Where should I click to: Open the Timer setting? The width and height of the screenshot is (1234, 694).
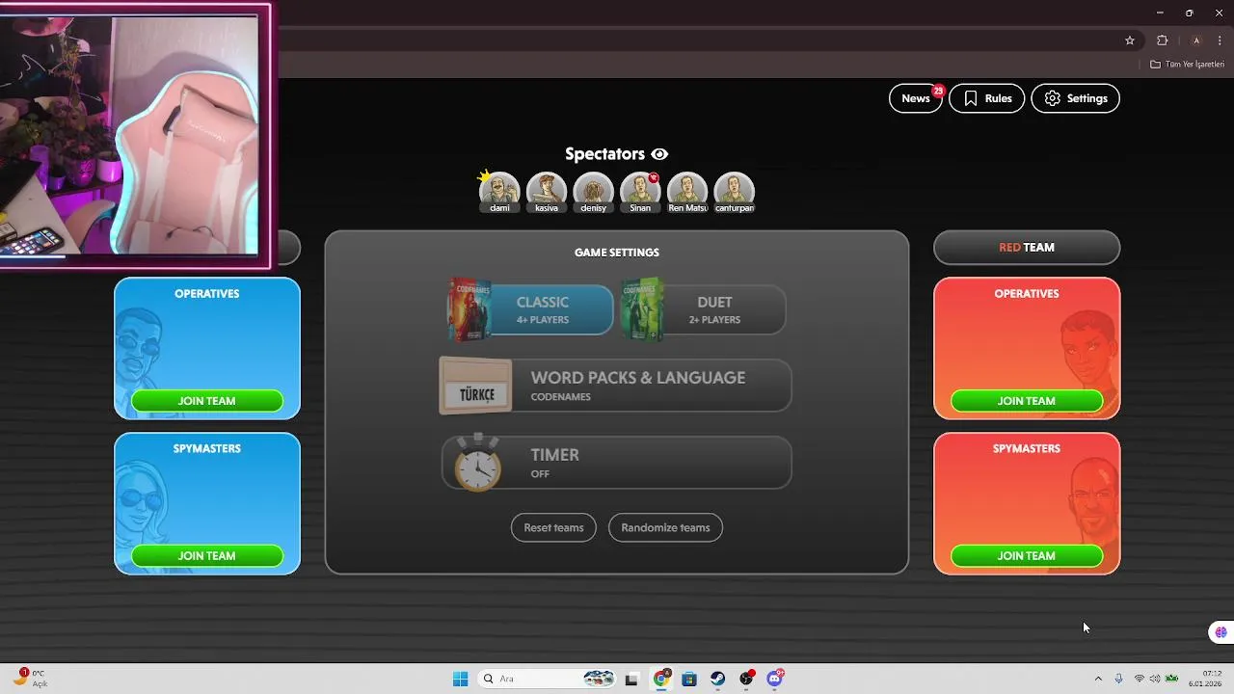pyautogui.click(x=616, y=463)
